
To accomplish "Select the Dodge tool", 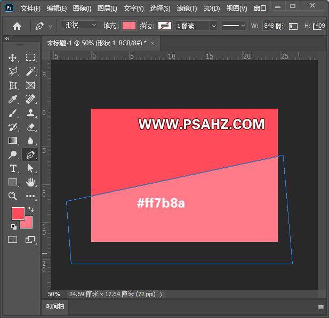I will point(13,154).
